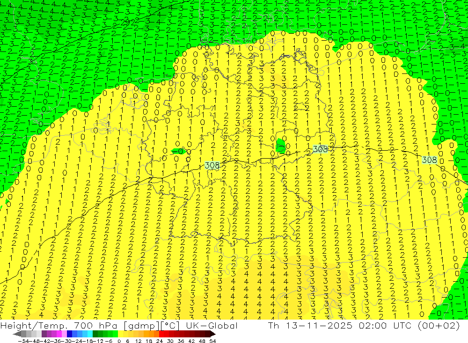Click the 'UK-Global' model label
The height and width of the screenshot is (343, 468).
[x=212, y=326]
